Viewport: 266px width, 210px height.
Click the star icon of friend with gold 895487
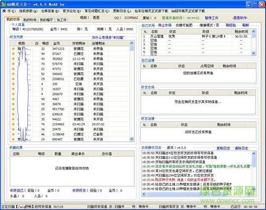13,139
